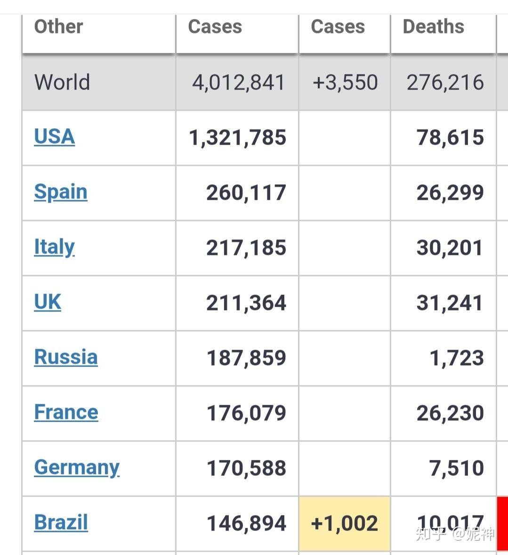Open the UK country link
This screenshot has width=508, height=555.
pyautogui.click(x=48, y=302)
